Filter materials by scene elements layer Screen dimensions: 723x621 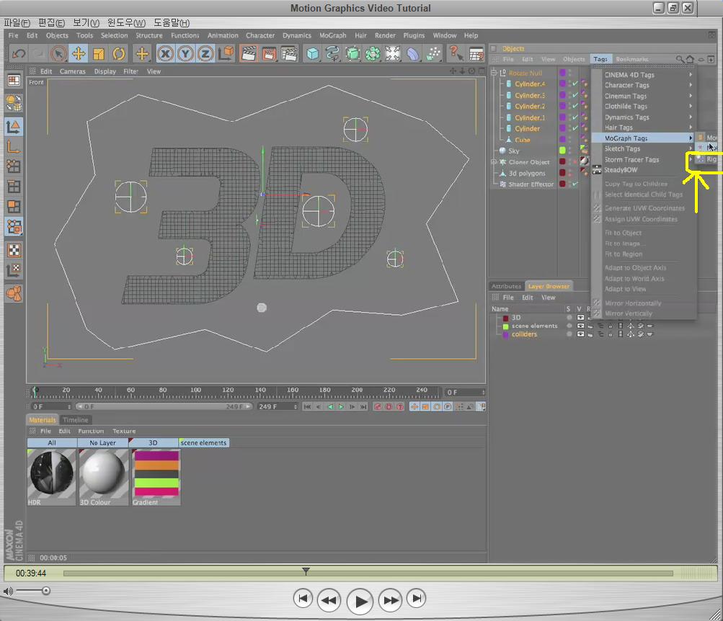(203, 443)
